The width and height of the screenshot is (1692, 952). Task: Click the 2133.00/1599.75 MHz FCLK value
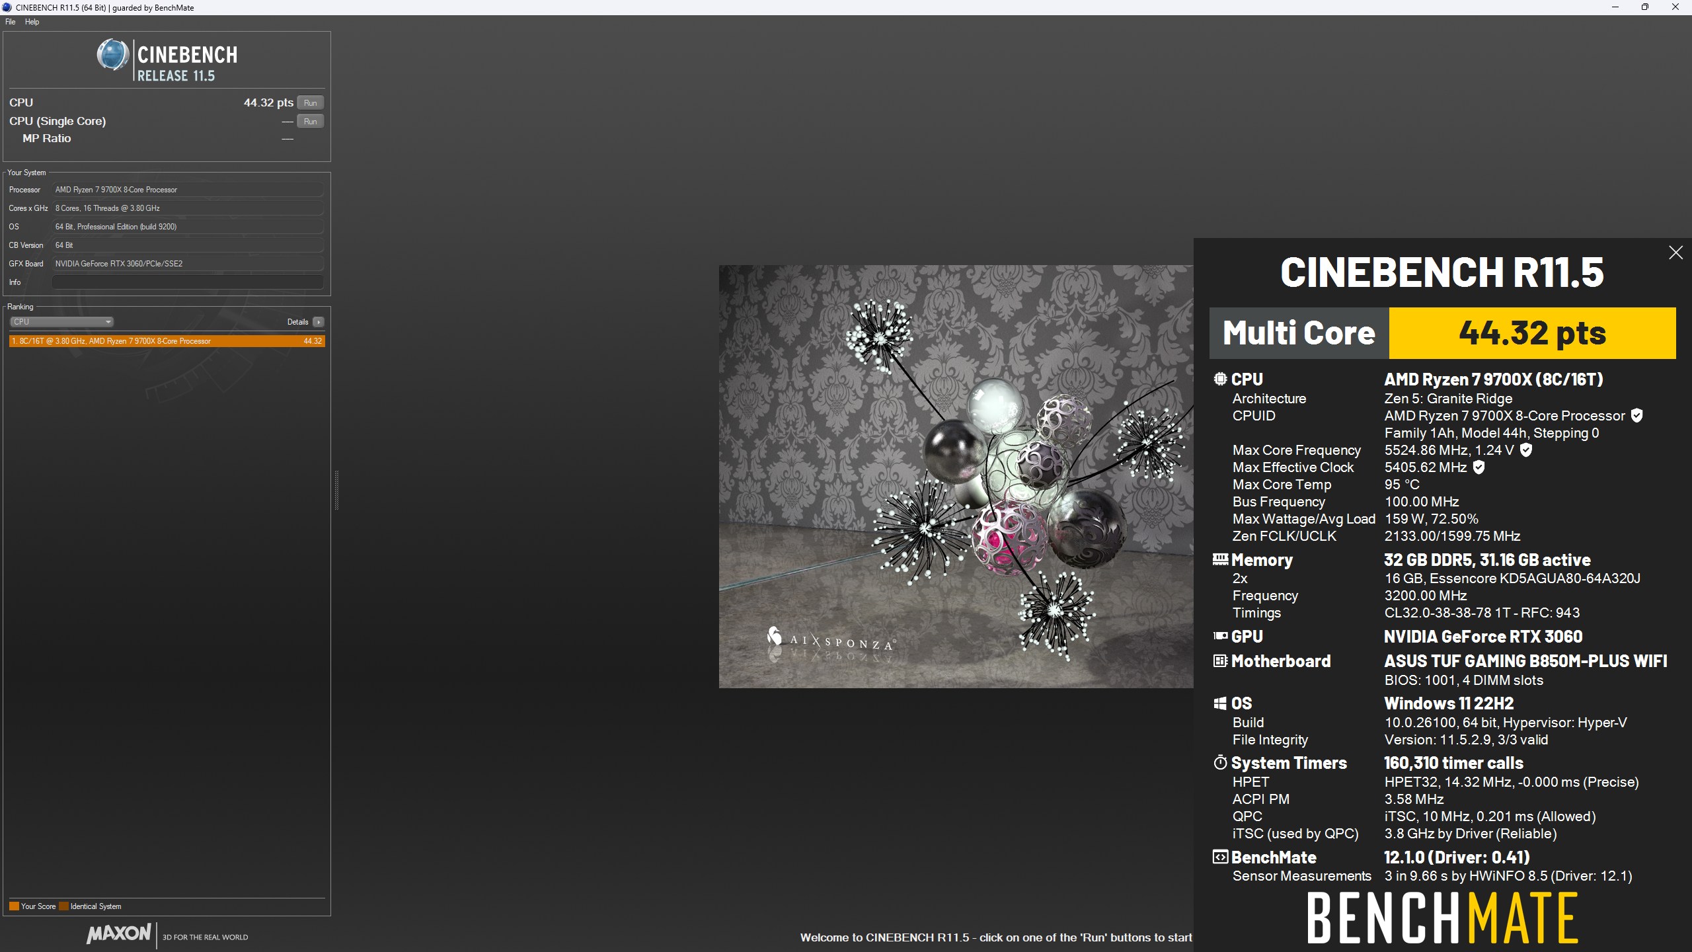click(x=1452, y=536)
